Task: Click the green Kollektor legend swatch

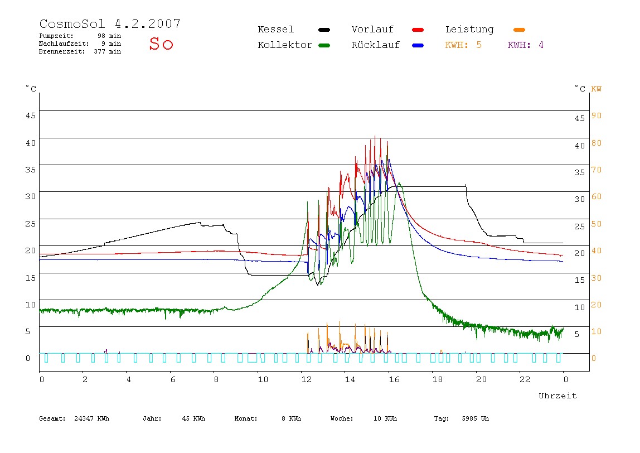Action: (x=324, y=45)
